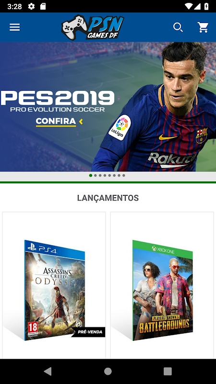Tap the LANÇAMENTOS section heading
216x384 pixels.
pos(108,198)
